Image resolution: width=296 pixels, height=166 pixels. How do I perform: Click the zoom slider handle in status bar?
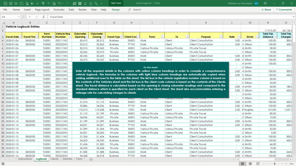point(275,164)
